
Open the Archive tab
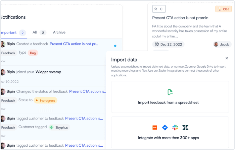[x=59, y=32]
